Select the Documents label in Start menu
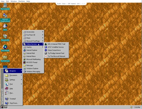The image size is (142, 109). [x=13, y=75]
